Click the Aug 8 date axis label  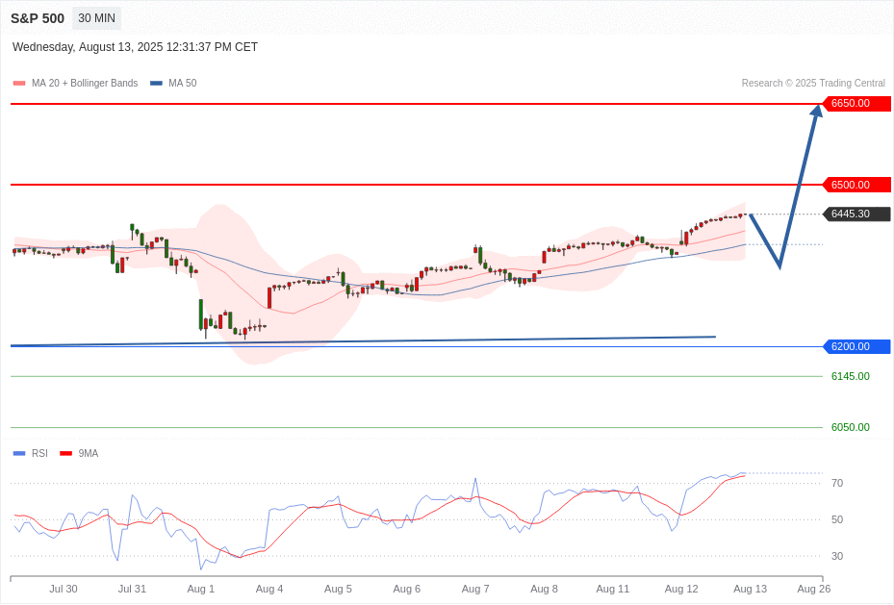tap(544, 589)
